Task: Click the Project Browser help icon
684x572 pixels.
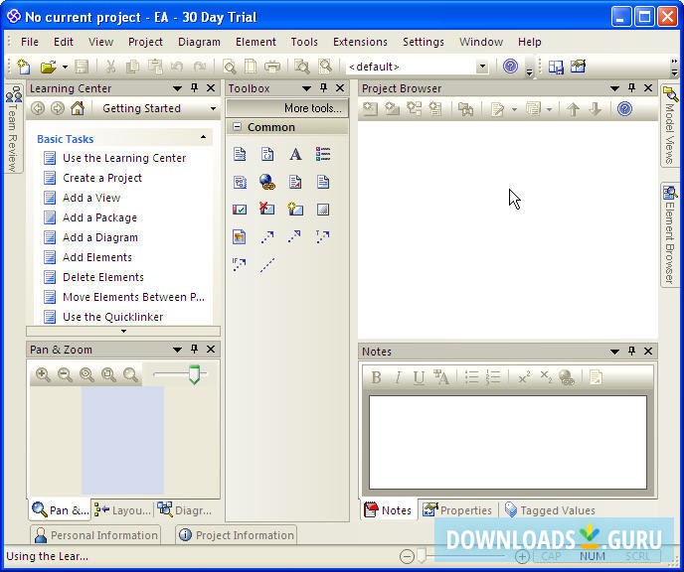Action: tap(624, 108)
